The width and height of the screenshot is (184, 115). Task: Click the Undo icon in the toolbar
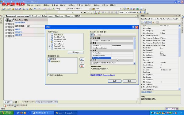point(34,9)
